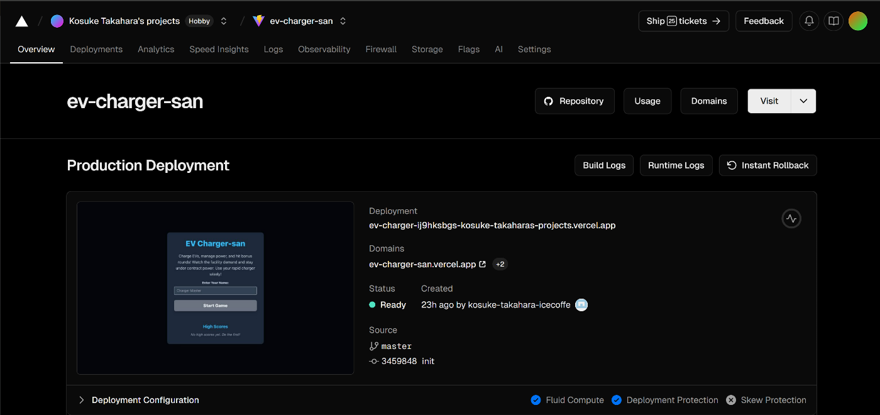Open the GitHub Repository button

[x=575, y=101]
